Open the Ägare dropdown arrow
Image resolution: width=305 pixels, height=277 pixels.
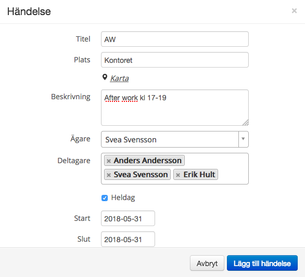(244, 139)
